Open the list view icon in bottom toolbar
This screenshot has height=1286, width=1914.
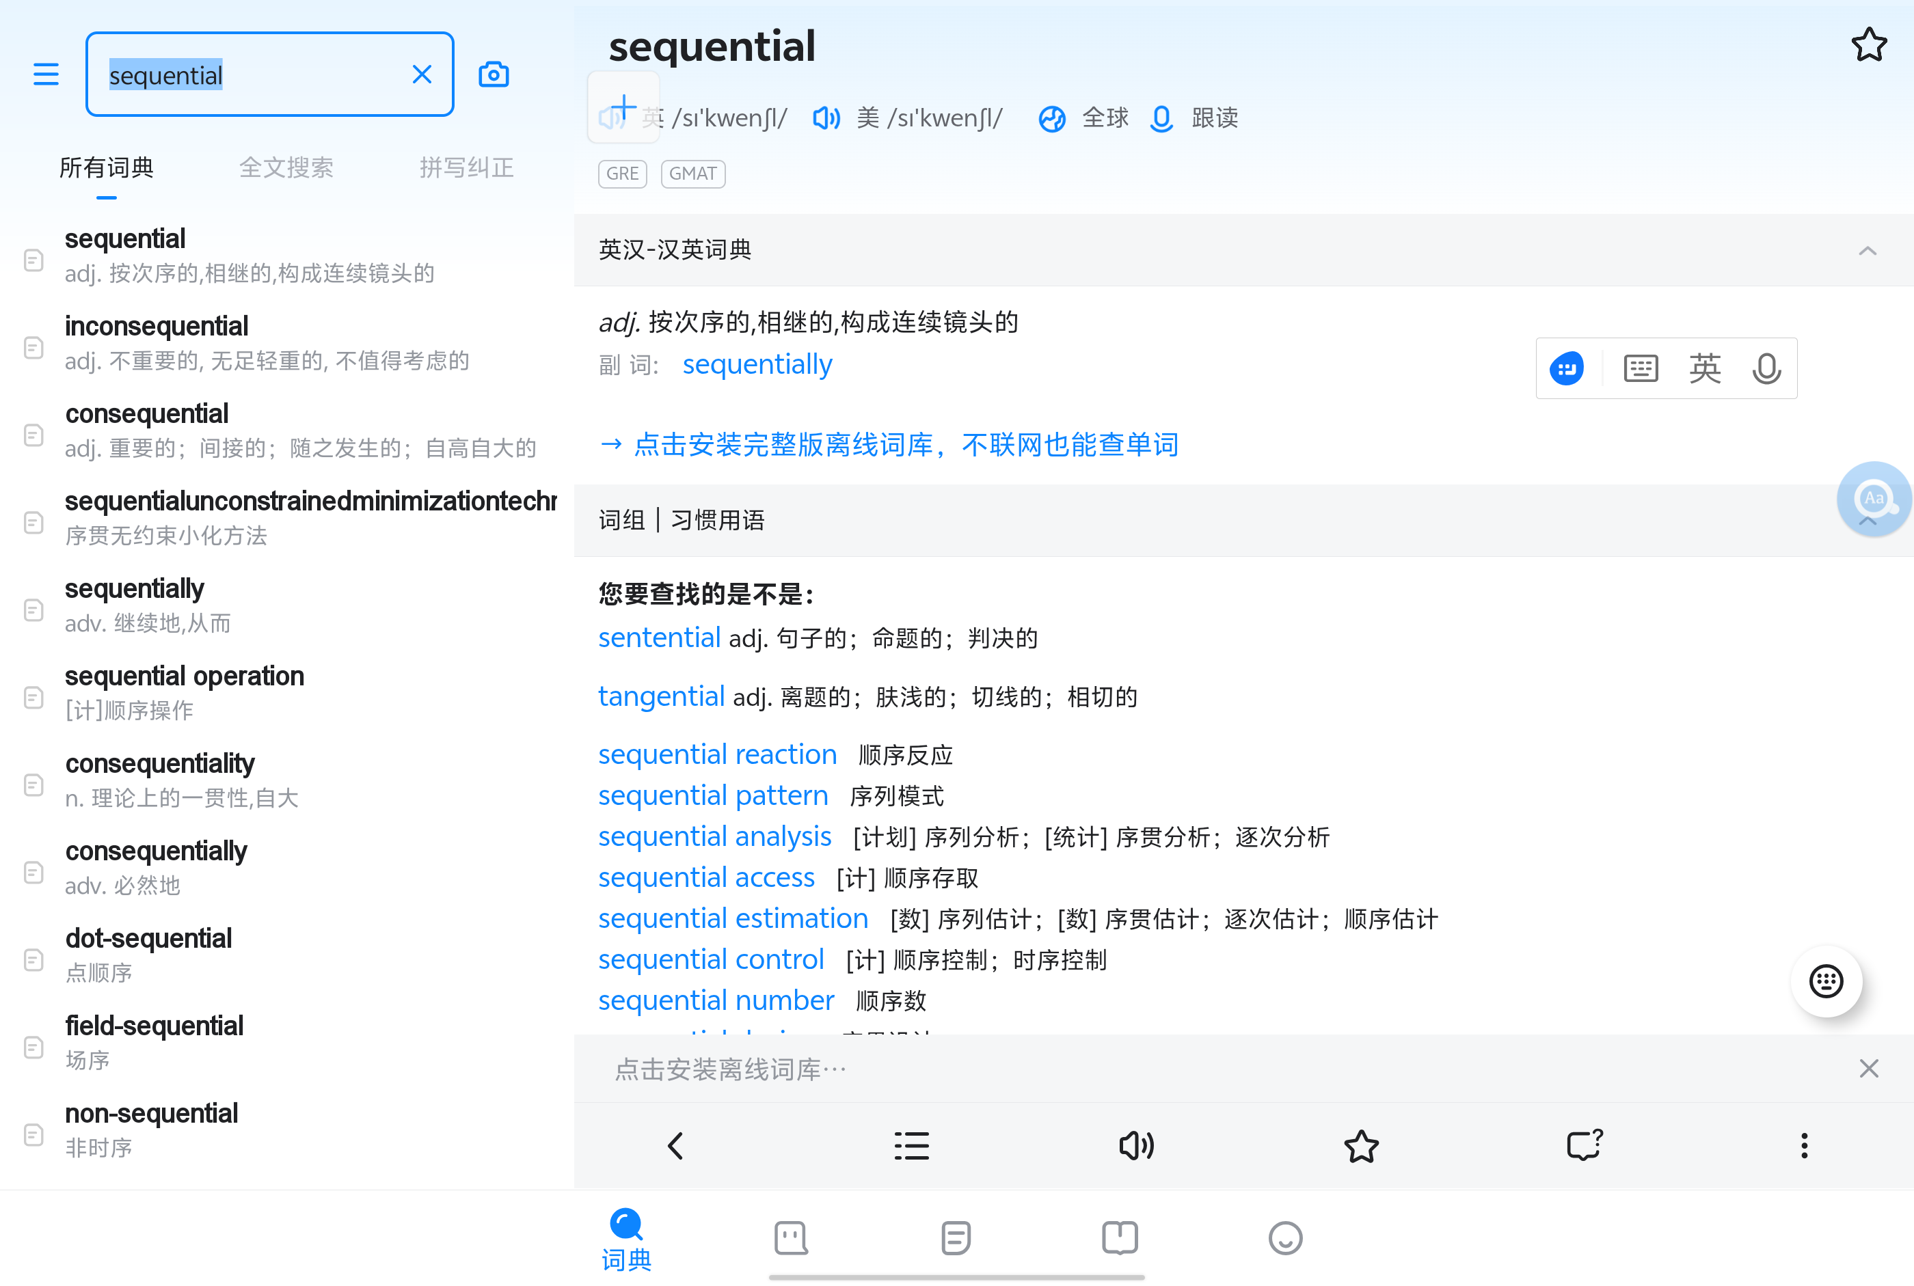tap(911, 1145)
